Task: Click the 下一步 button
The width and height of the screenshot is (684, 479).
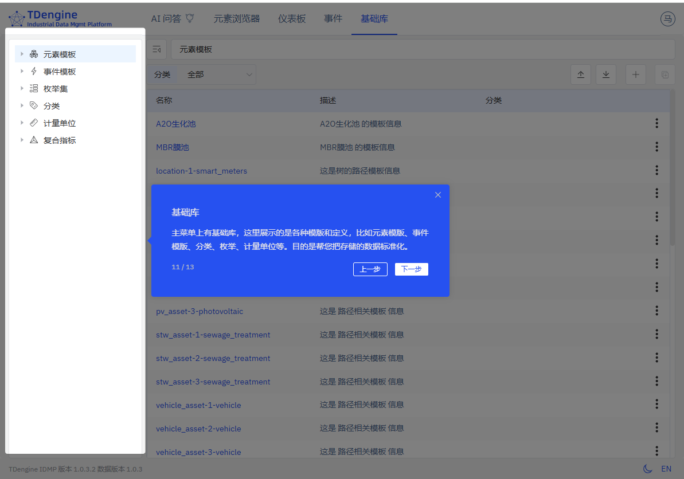Action: click(x=411, y=269)
